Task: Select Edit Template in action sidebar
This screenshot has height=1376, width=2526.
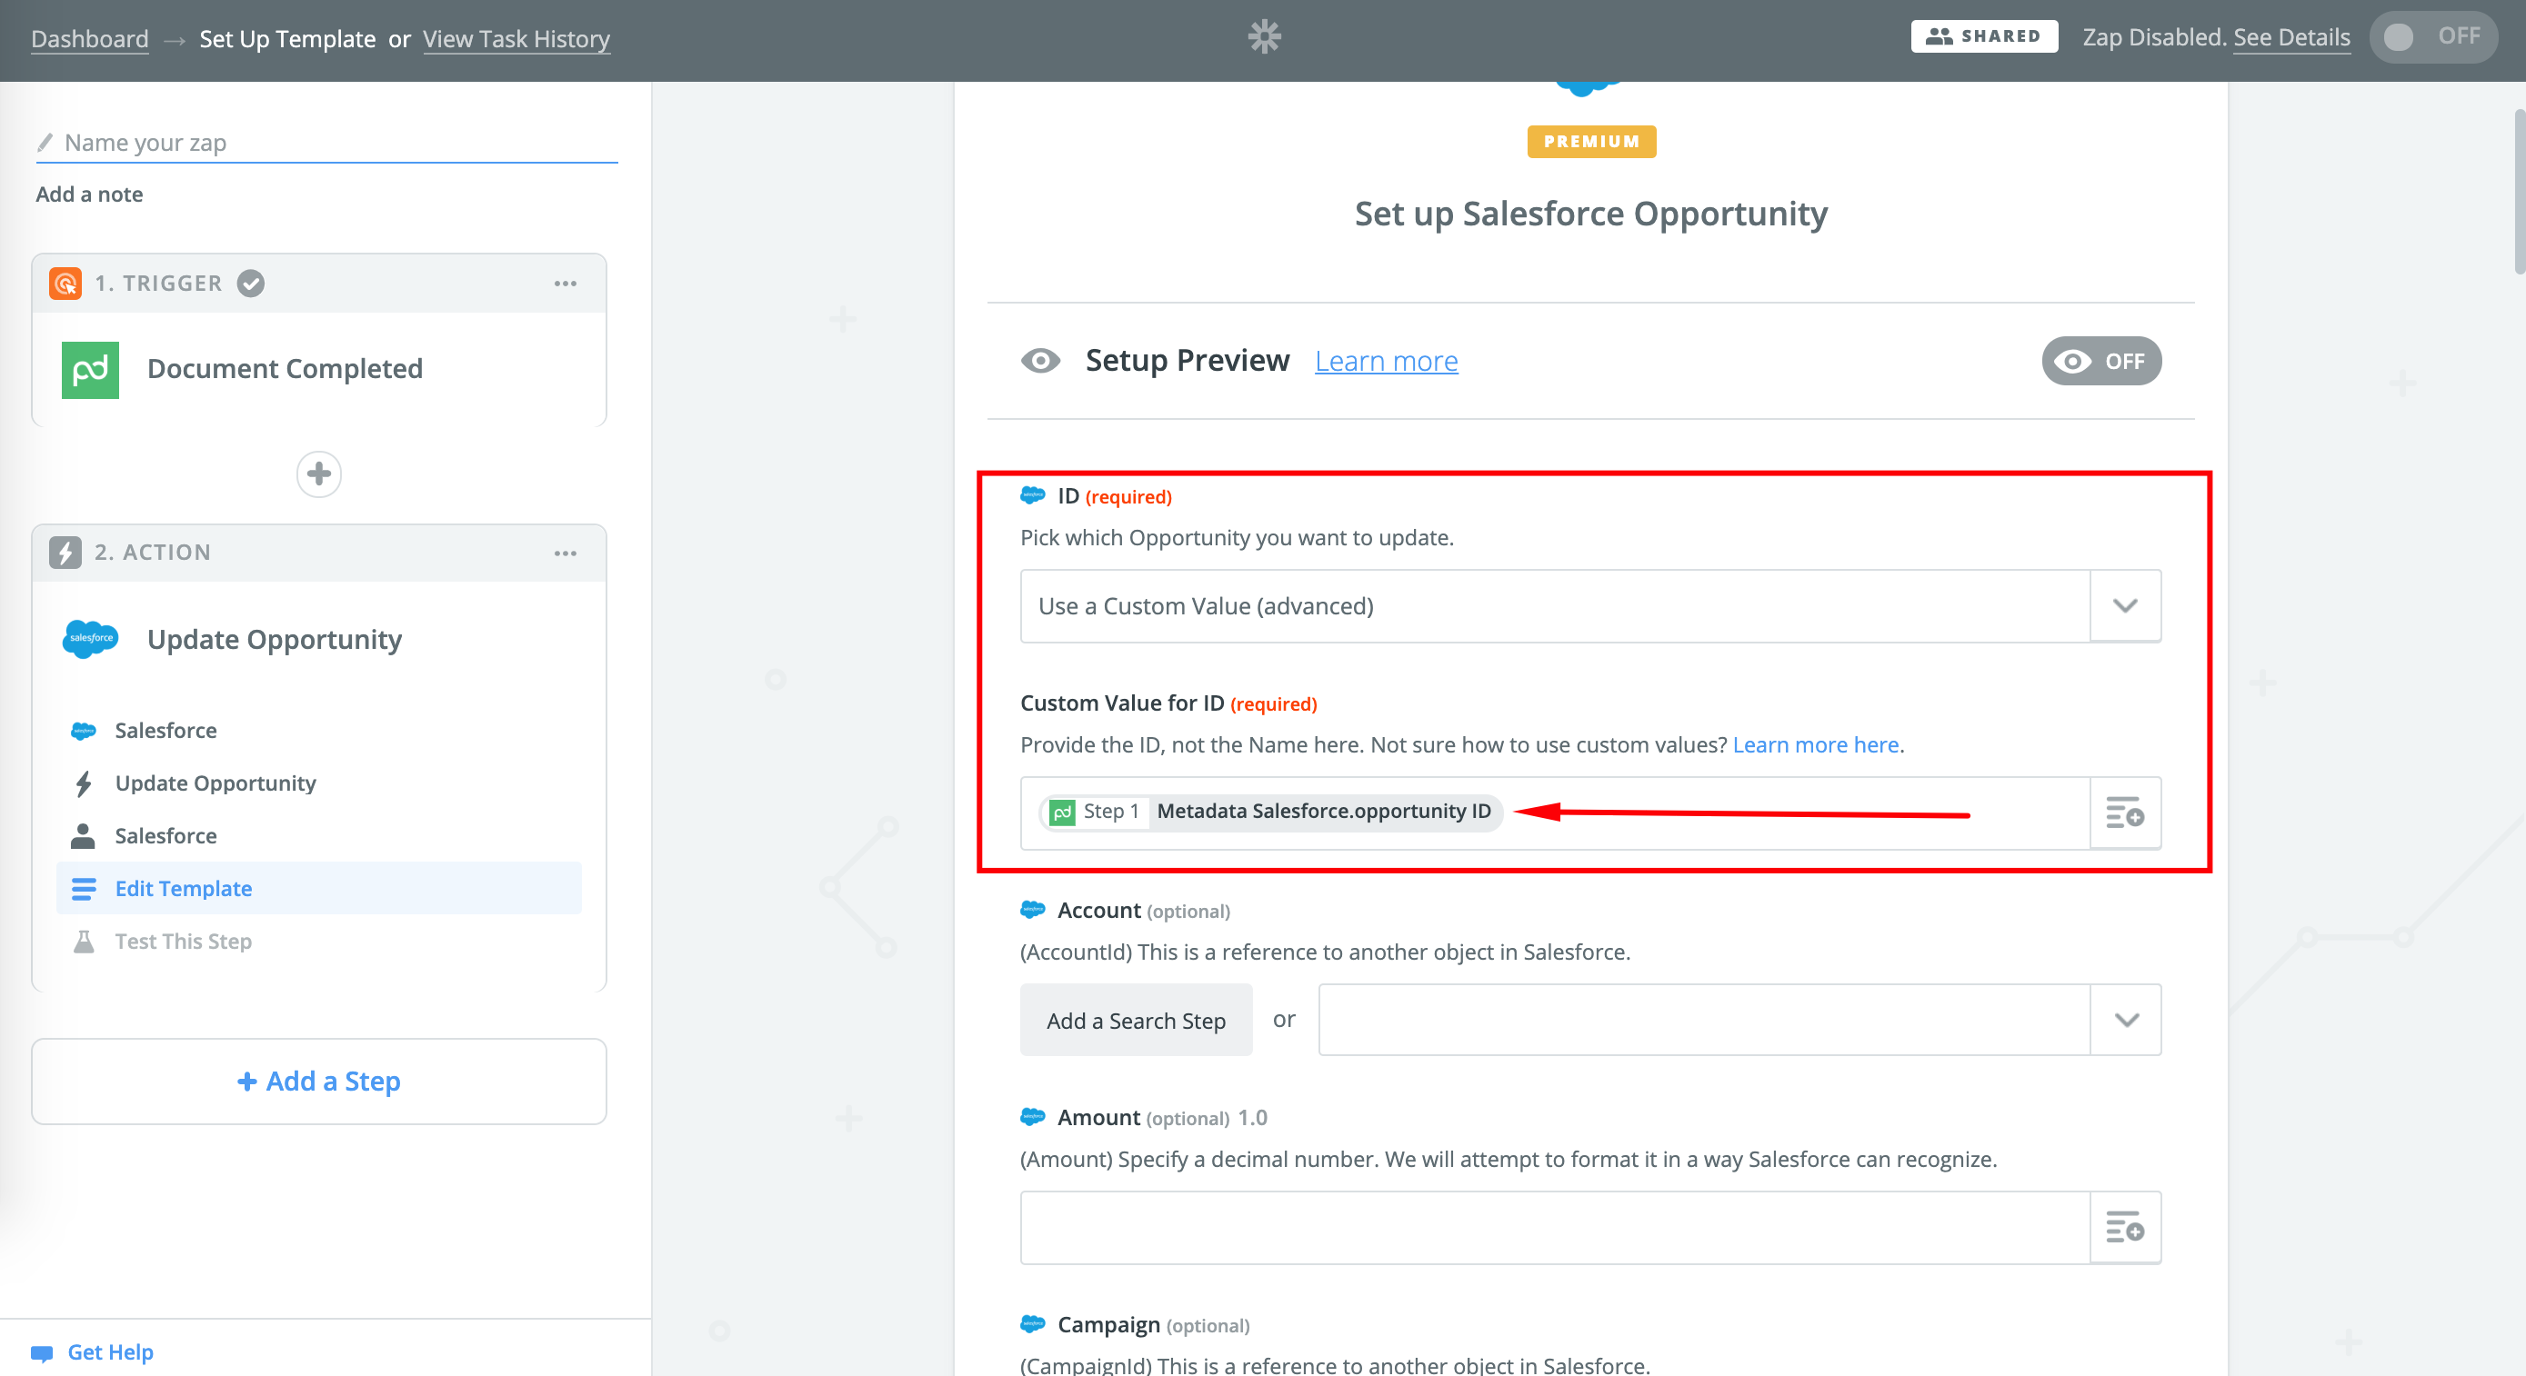Action: point(184,889)
